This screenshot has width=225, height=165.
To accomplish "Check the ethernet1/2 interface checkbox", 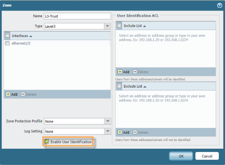I will coord(7,43).
